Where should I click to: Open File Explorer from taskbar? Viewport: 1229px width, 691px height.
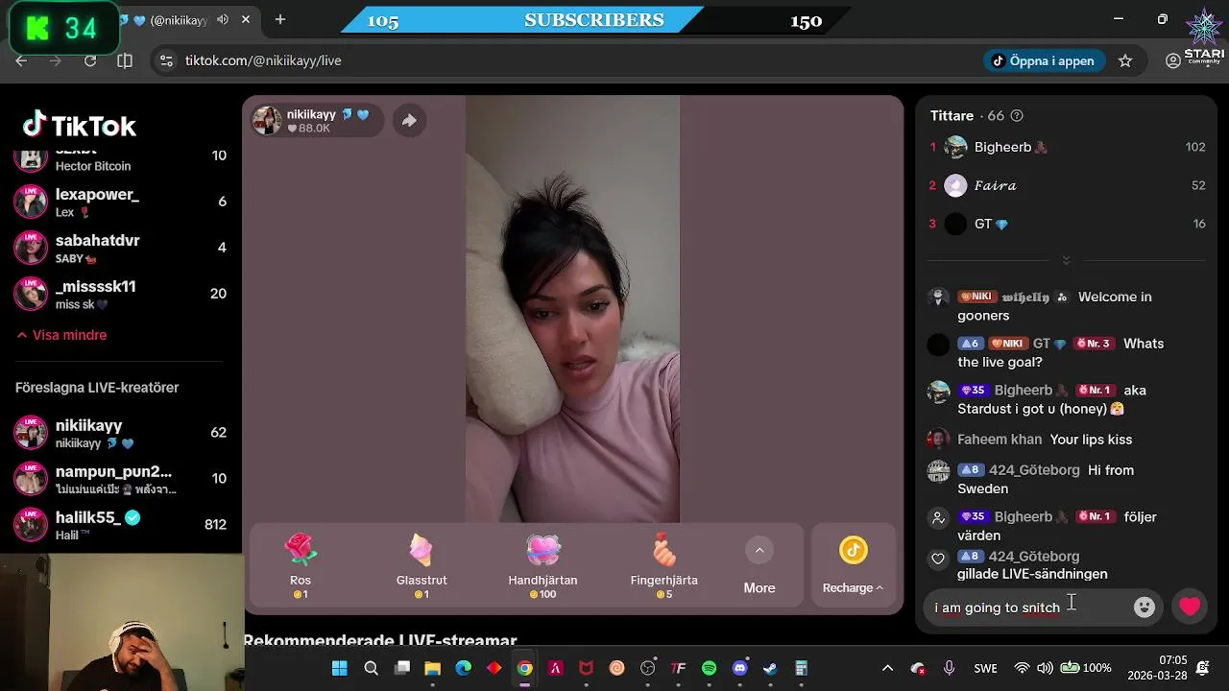433,668
